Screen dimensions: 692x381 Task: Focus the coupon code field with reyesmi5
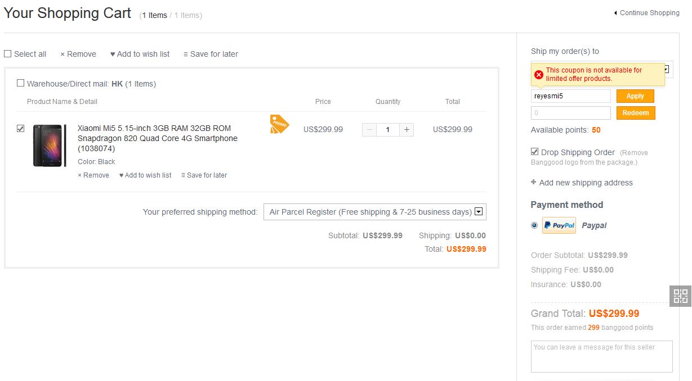(x=571, y=96)
